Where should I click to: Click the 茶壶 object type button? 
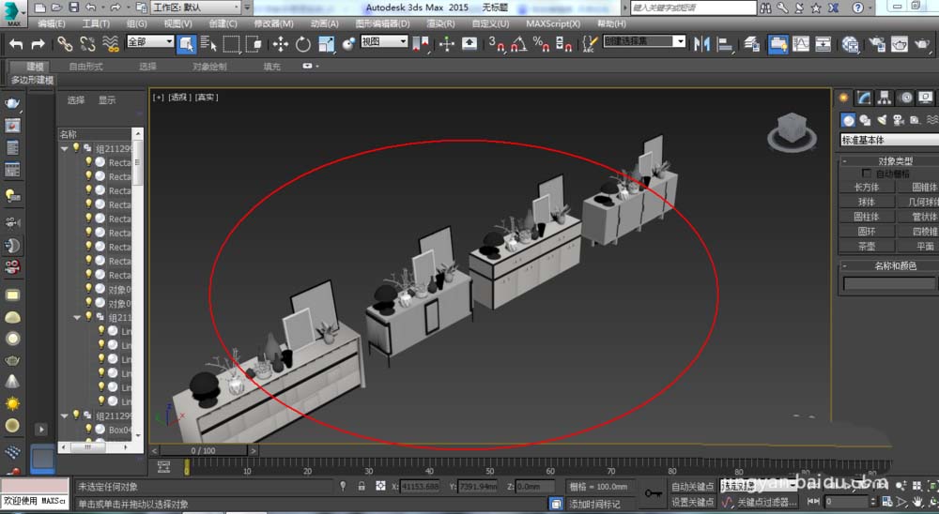point(867,246)
